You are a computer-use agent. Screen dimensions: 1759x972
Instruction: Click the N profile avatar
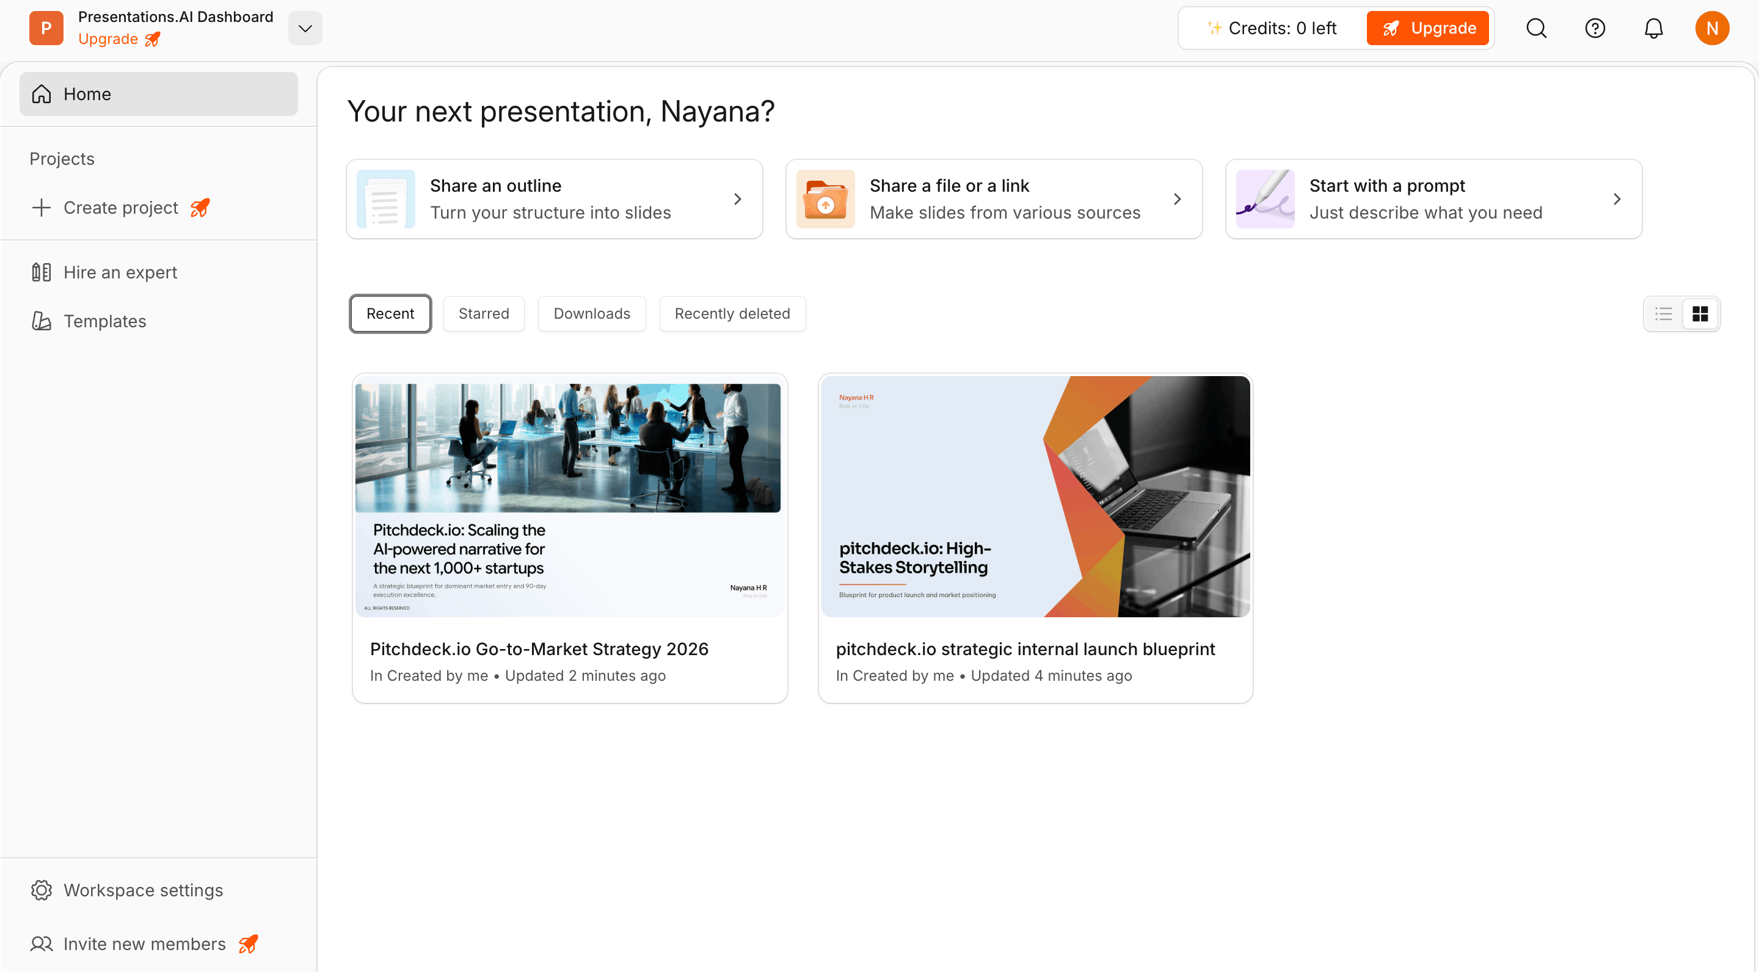[1713, 28]
